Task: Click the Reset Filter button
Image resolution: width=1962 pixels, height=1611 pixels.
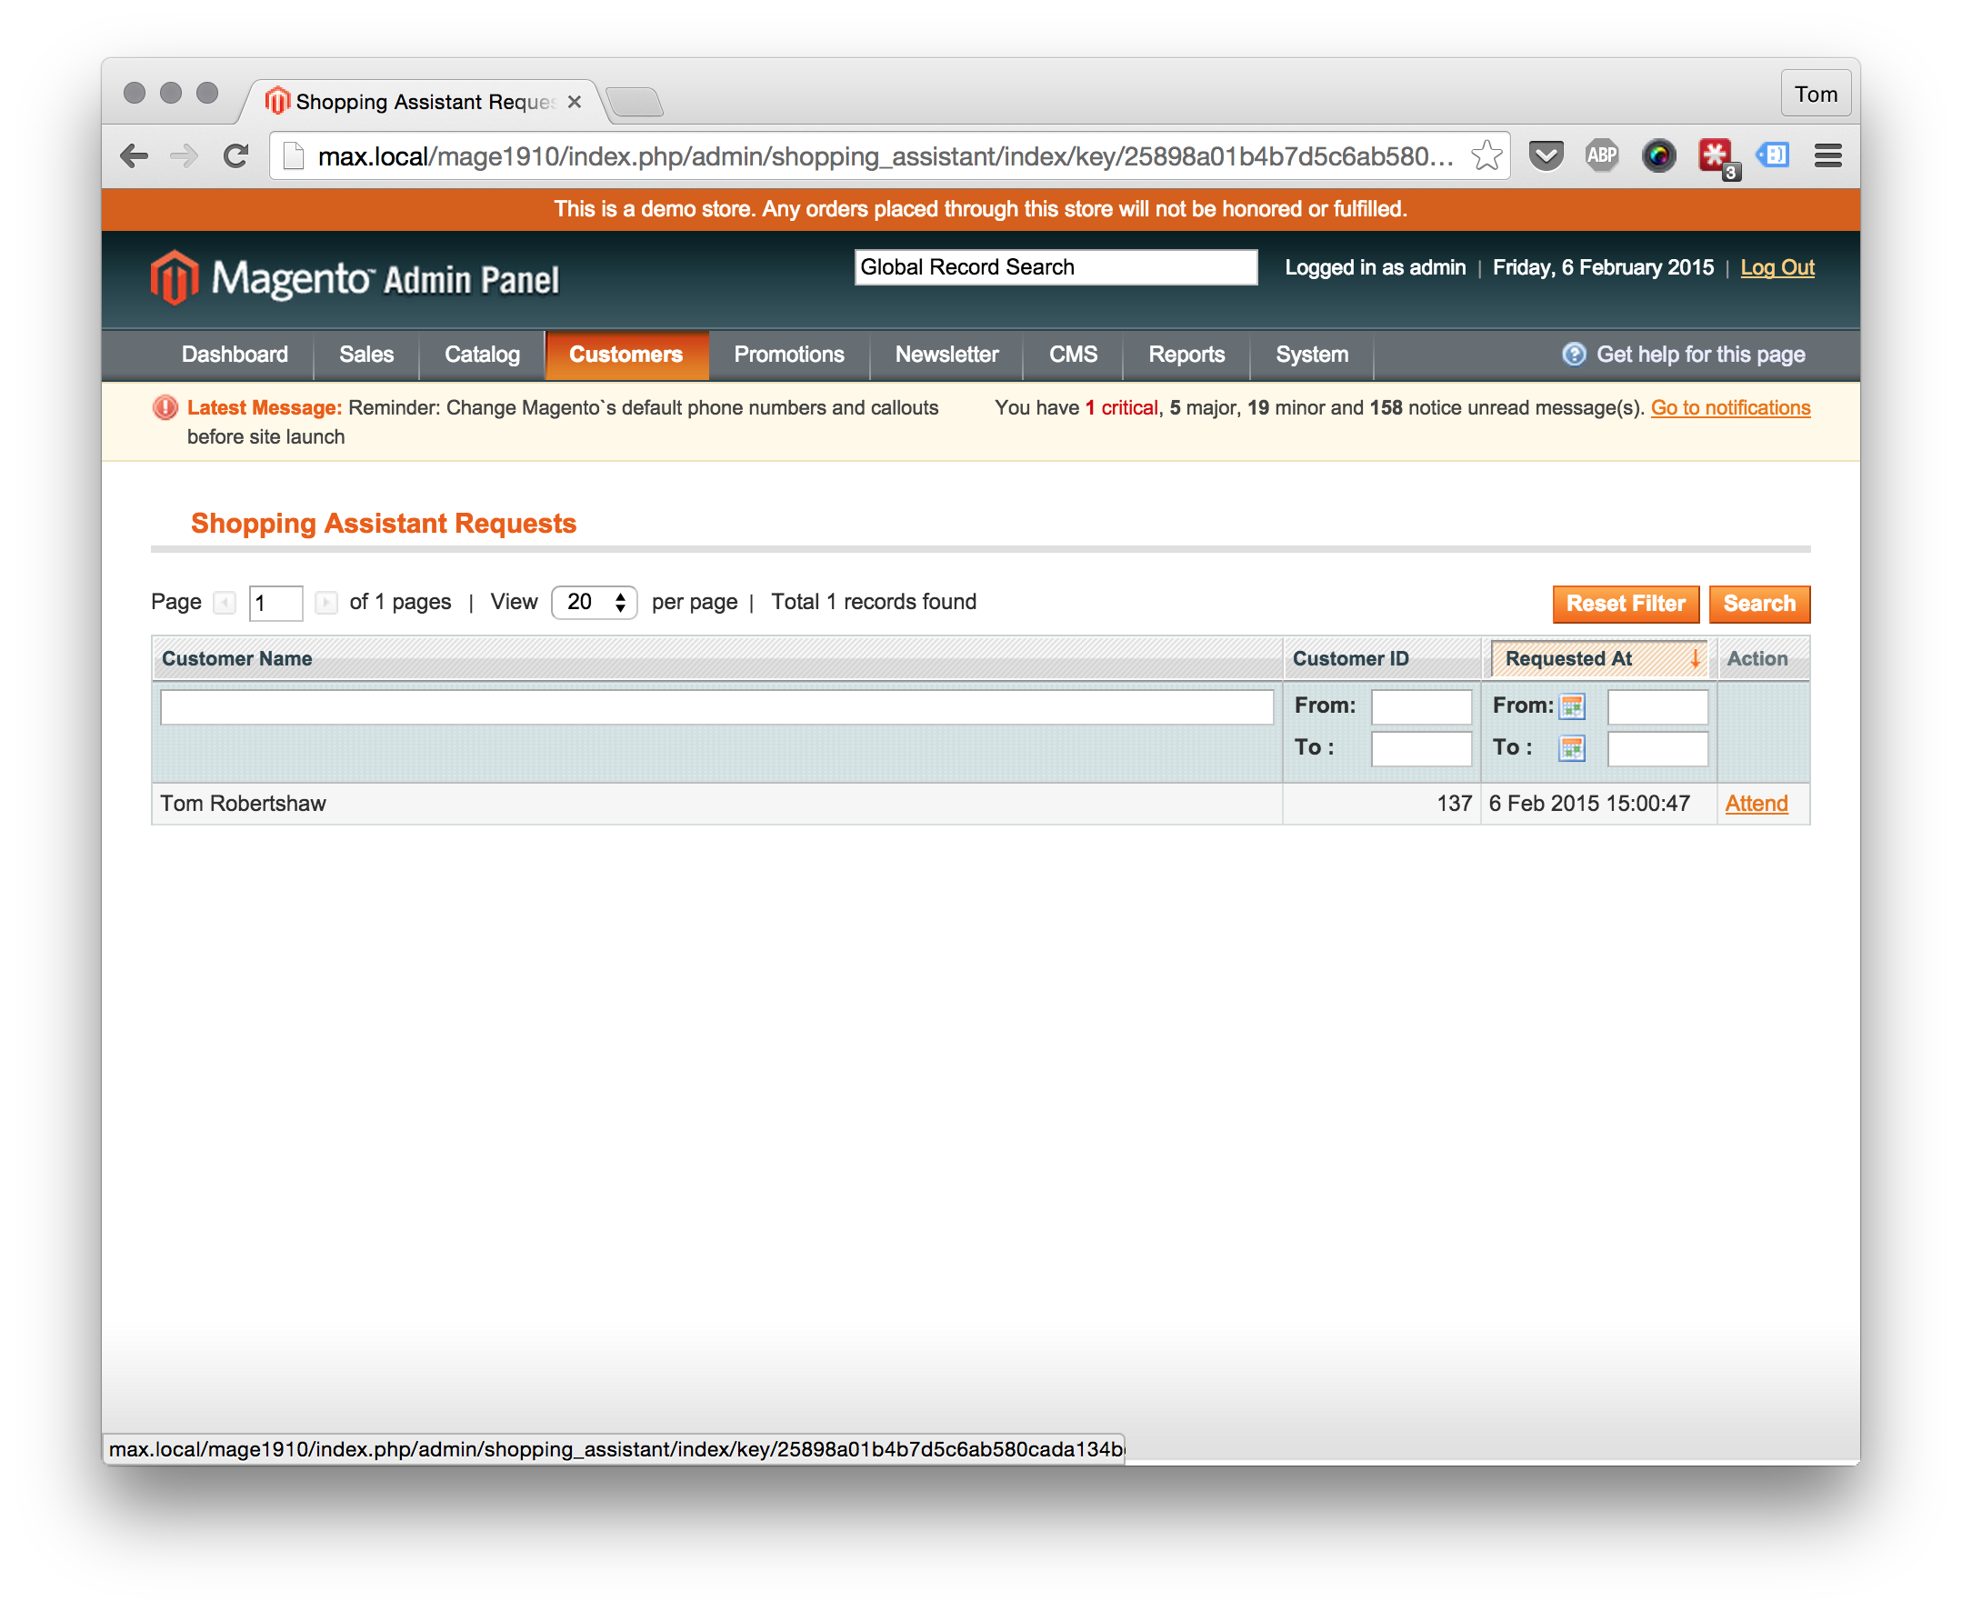Action: (1625, 604)
